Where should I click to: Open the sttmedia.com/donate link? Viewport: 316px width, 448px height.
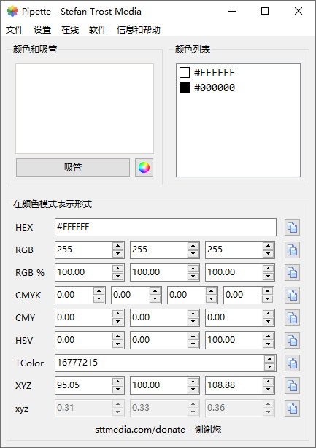tap(140, 430)
